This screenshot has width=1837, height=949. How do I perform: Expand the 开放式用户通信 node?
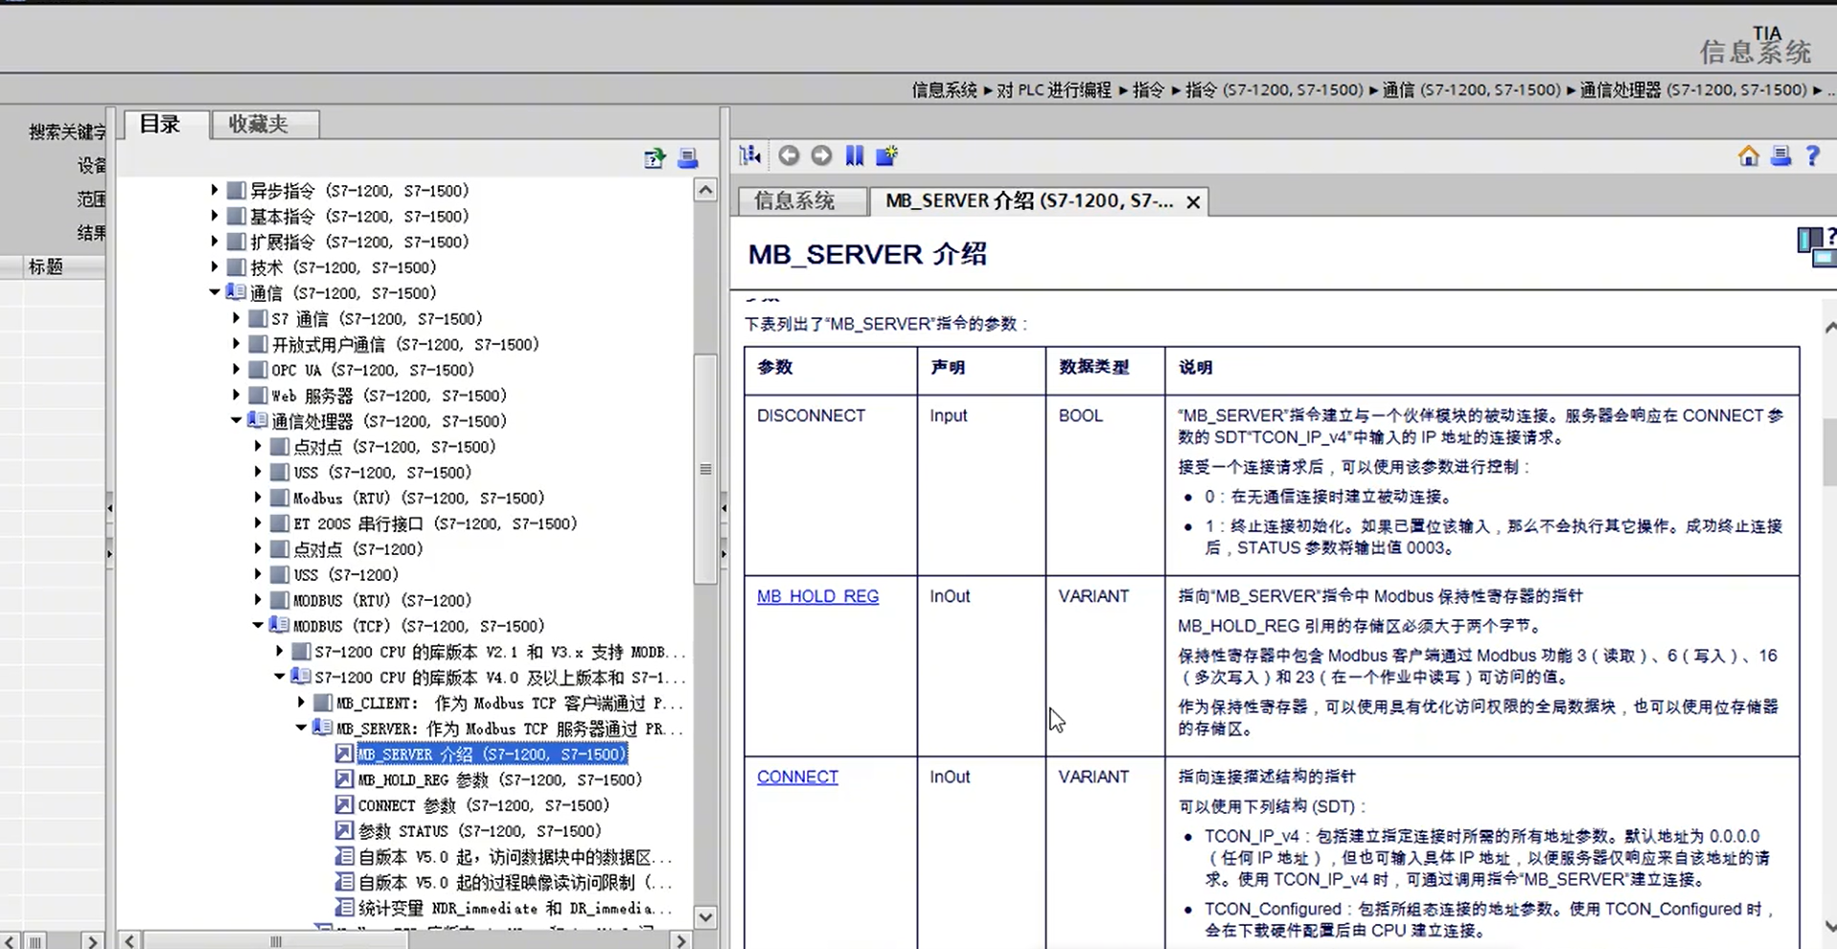(237, 343)
